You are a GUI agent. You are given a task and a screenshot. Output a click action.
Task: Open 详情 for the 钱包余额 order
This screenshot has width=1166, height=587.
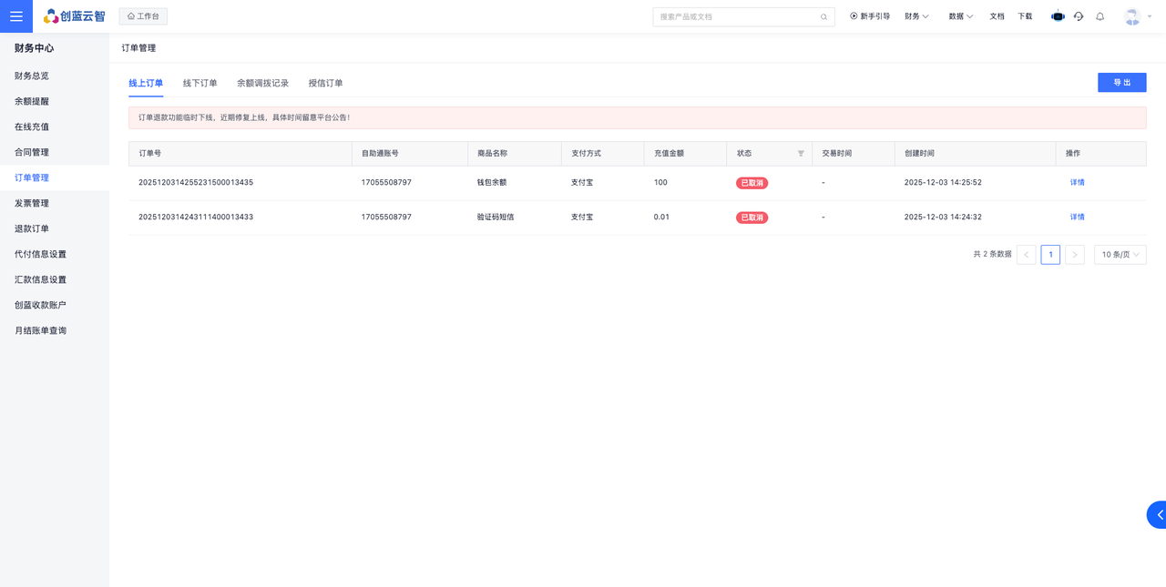1077,183
